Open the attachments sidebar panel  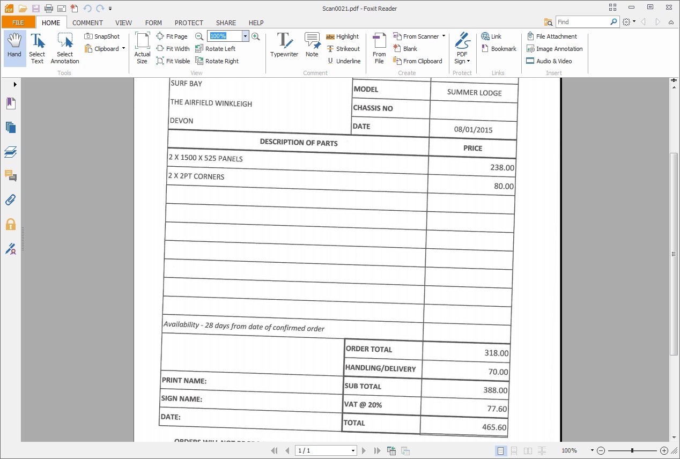coord(10,200)
